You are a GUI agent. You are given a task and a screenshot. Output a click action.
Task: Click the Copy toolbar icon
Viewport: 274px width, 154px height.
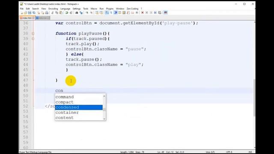coord(57,12)
